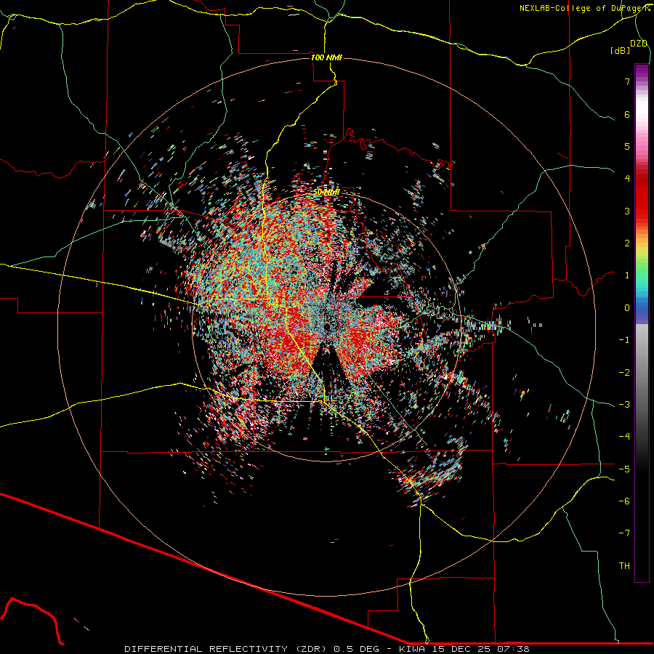The height and width of the screenshot is (654, 654).
Task: Click the 1 value on the scale
Action: pos(627,275)
